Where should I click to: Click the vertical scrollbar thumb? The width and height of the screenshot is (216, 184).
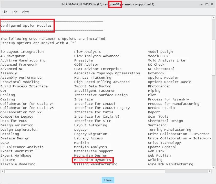213,58
